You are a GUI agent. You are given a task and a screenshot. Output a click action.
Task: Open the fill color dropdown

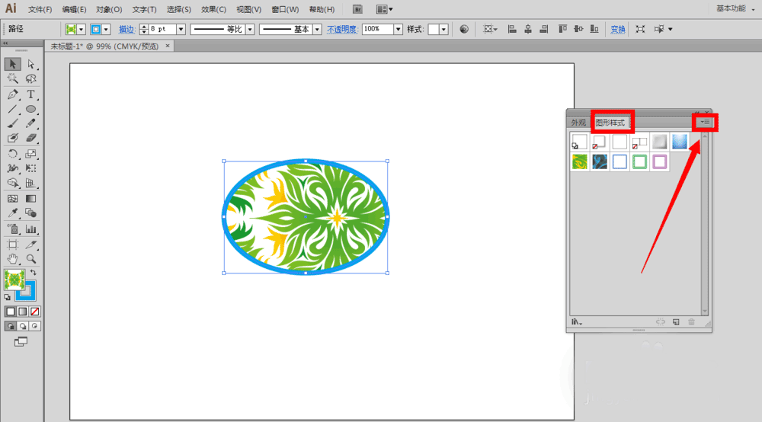point(82,30)
